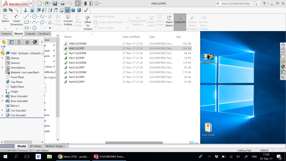
Task: Select the Ellipse sketch tool
Action: point(42,22)
